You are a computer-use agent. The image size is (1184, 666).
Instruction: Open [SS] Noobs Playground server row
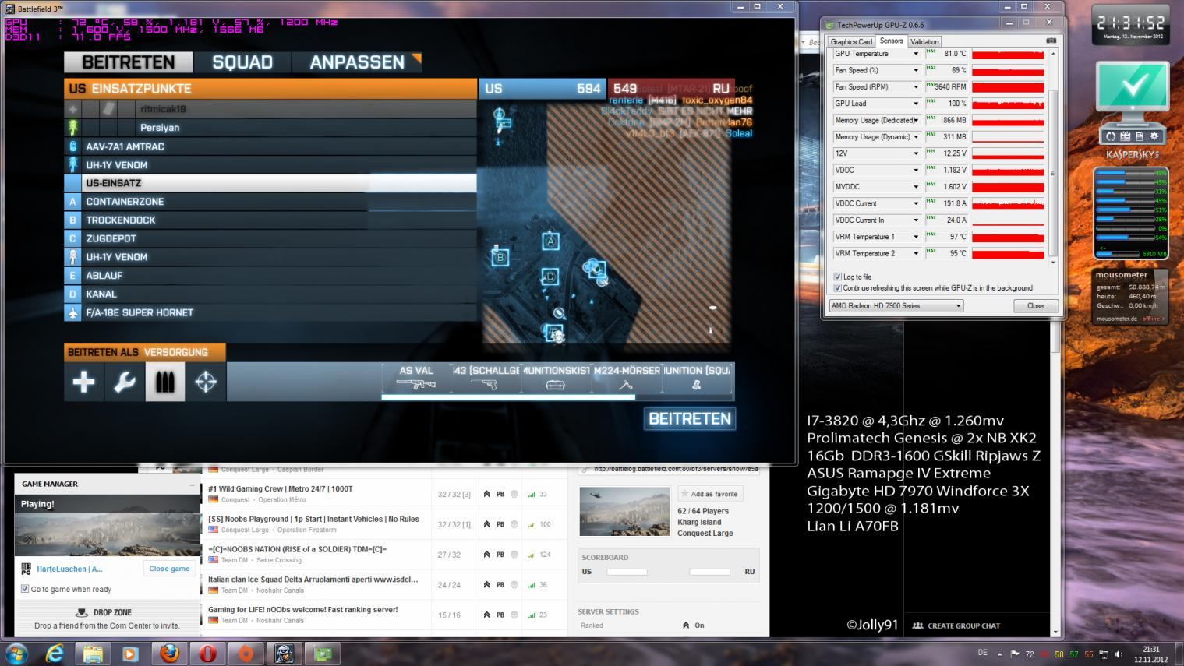[313, 519]
